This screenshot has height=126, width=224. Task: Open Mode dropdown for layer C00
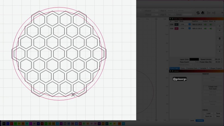tap(190, 24)
